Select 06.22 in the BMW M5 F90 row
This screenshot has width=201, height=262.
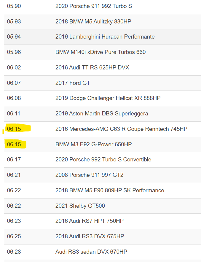[14, 190]
